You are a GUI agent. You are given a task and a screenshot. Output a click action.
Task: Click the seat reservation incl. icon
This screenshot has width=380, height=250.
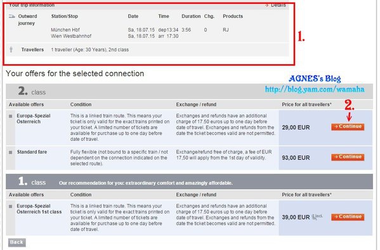tap(317, 216)
